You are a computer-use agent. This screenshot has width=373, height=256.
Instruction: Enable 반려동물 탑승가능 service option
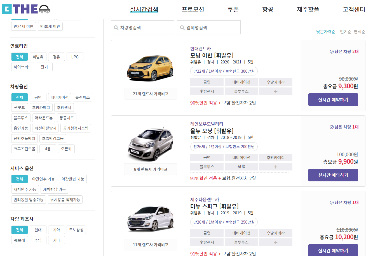pyautogui.click(x=28, y=200)
